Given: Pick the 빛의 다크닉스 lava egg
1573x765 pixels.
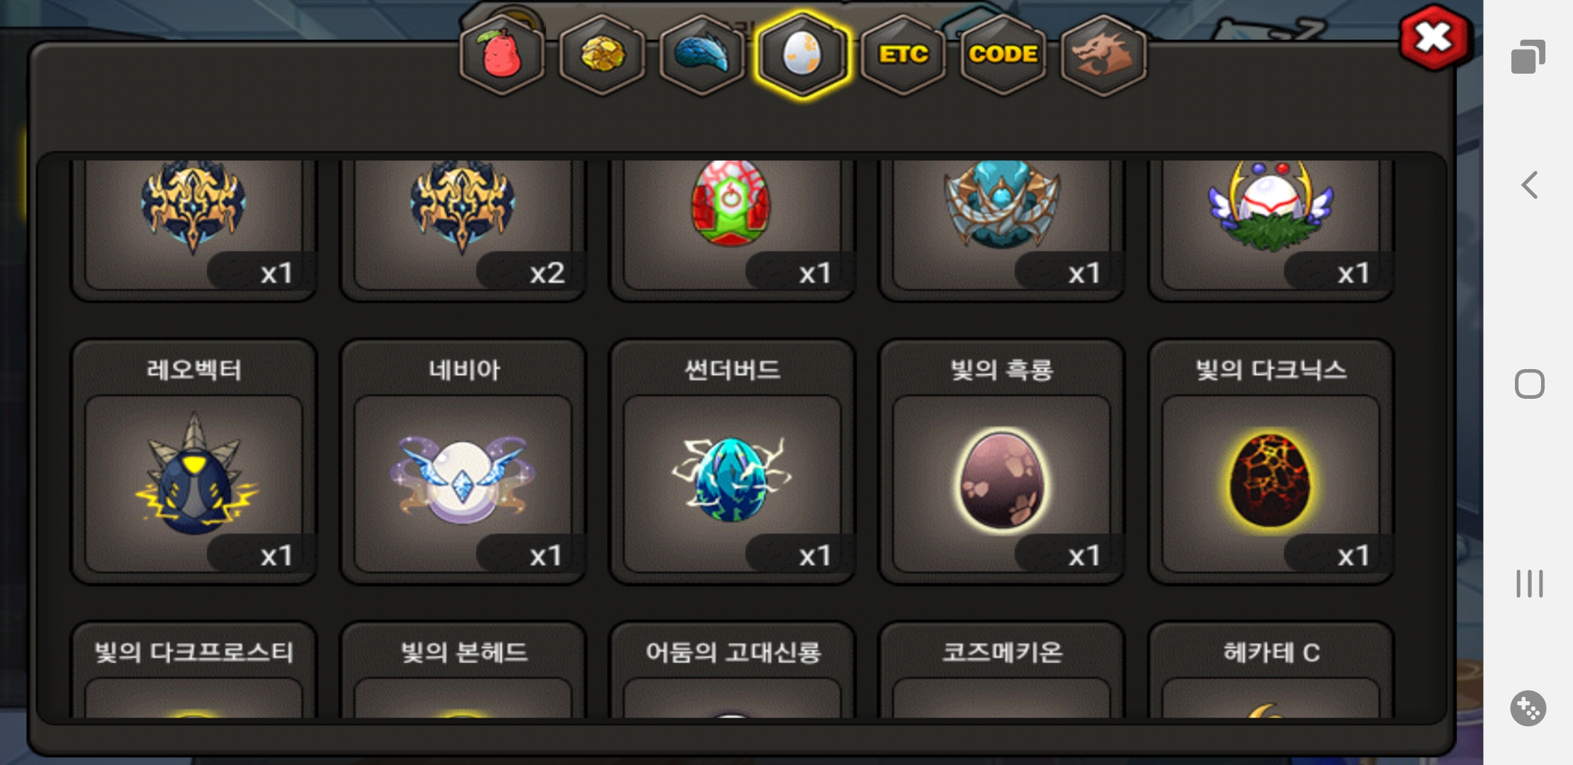Looking at the screenshot, I should tap(1270, 462).
